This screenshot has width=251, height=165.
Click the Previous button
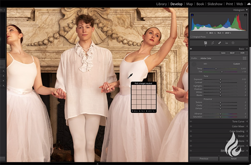(x=204, y=159)
